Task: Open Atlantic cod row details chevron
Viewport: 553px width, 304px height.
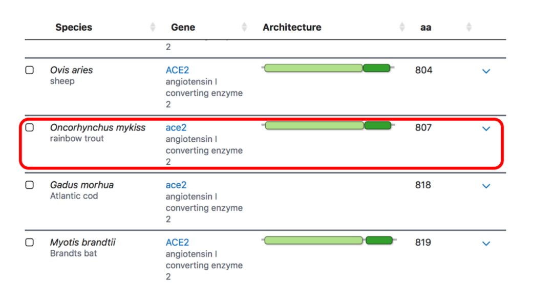Action: tap(486, 186)
